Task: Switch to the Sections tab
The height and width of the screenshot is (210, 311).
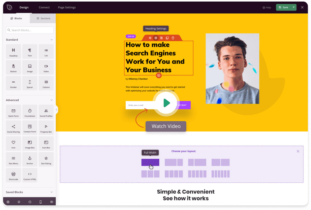Action: [43, 18]
